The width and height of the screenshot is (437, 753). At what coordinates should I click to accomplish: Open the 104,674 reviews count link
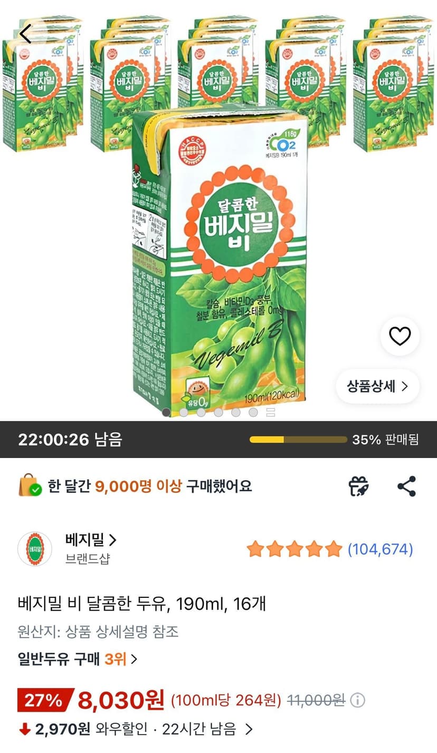380,549
